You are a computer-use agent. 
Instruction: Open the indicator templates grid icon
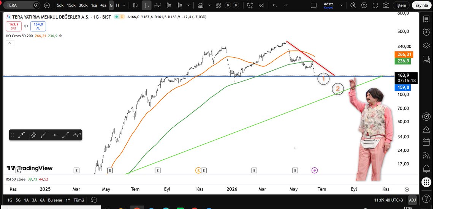point(218,5)
